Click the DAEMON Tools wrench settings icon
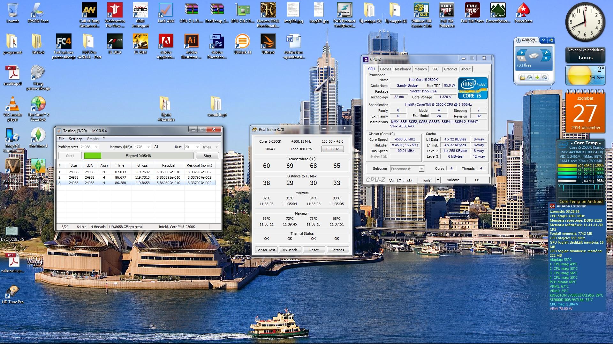Screen dimensions: 613x344 [546, 53]
